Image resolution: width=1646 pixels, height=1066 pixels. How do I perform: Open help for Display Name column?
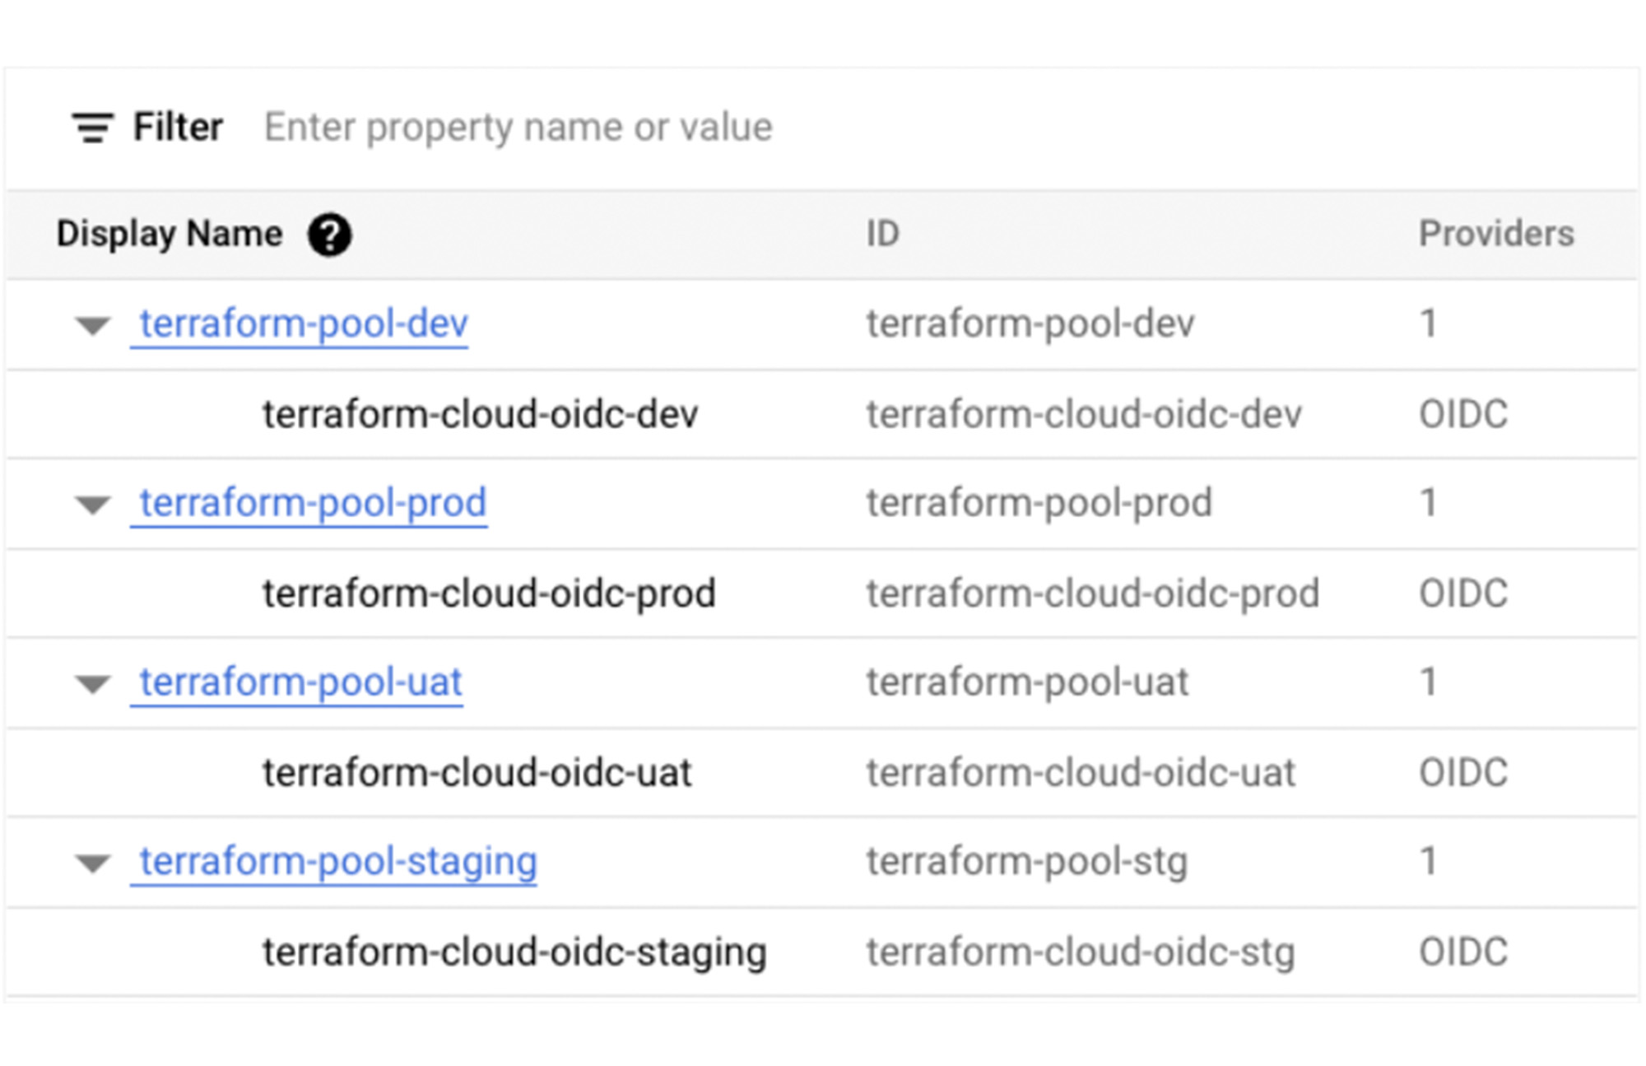pyautogui.click(x=329, y=235)
